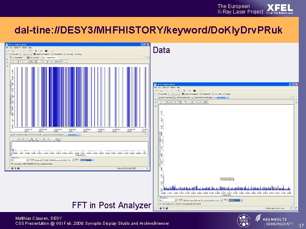Open Window menu in right FFT window
This screenshot has width=306, height=229.
pos(173,88)
